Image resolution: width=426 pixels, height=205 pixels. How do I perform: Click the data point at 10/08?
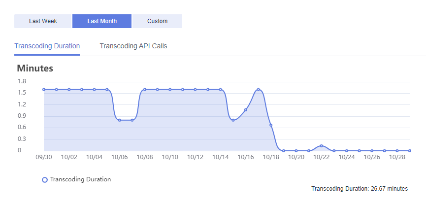pyautogui.click(x=145, y=90)
